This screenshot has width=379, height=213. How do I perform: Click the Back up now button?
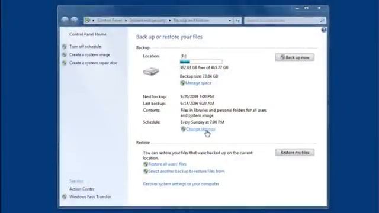pos(295,57)
